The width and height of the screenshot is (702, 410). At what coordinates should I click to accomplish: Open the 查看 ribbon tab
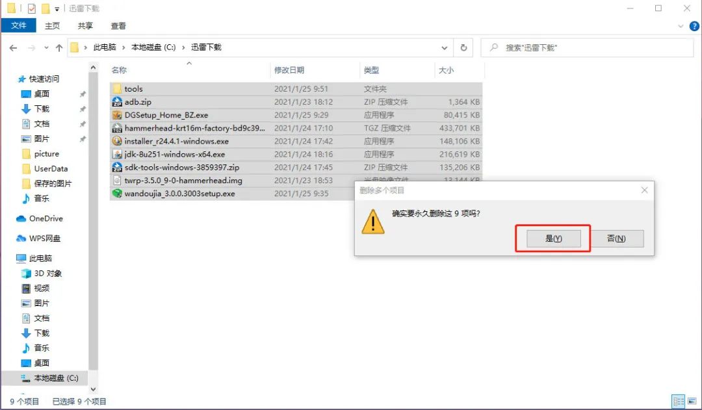tap(118, 25)
